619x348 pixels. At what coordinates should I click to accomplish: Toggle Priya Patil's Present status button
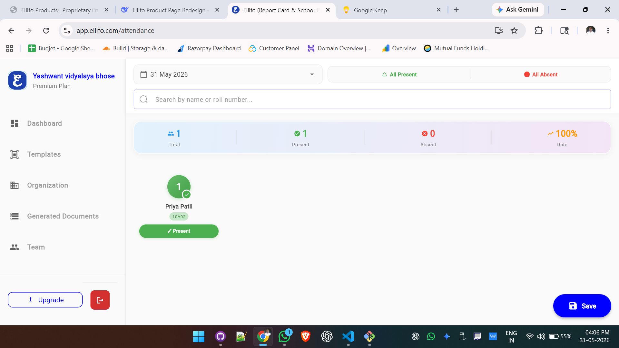(x=179, y=231)
